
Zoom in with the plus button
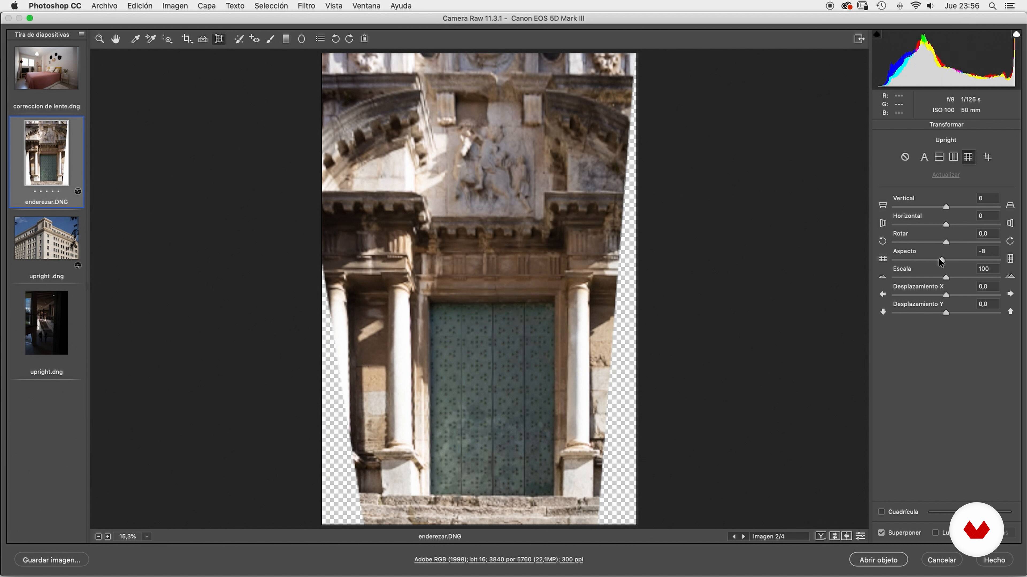pyautogui.click(x=108, y=536)
